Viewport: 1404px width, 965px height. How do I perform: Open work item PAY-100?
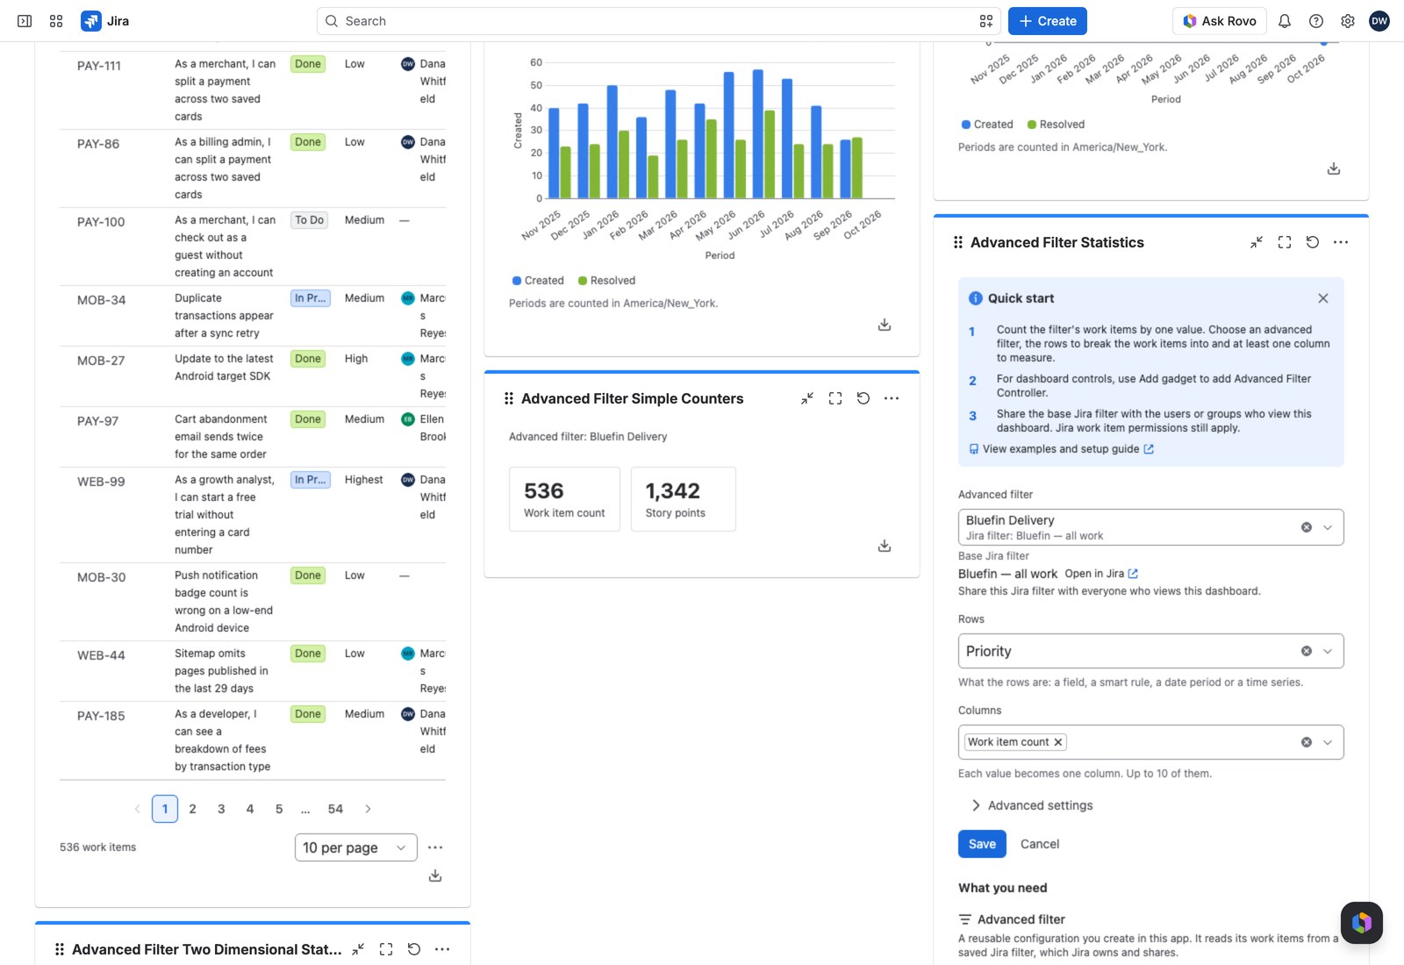pyautogui.click(x=101, y=222)
